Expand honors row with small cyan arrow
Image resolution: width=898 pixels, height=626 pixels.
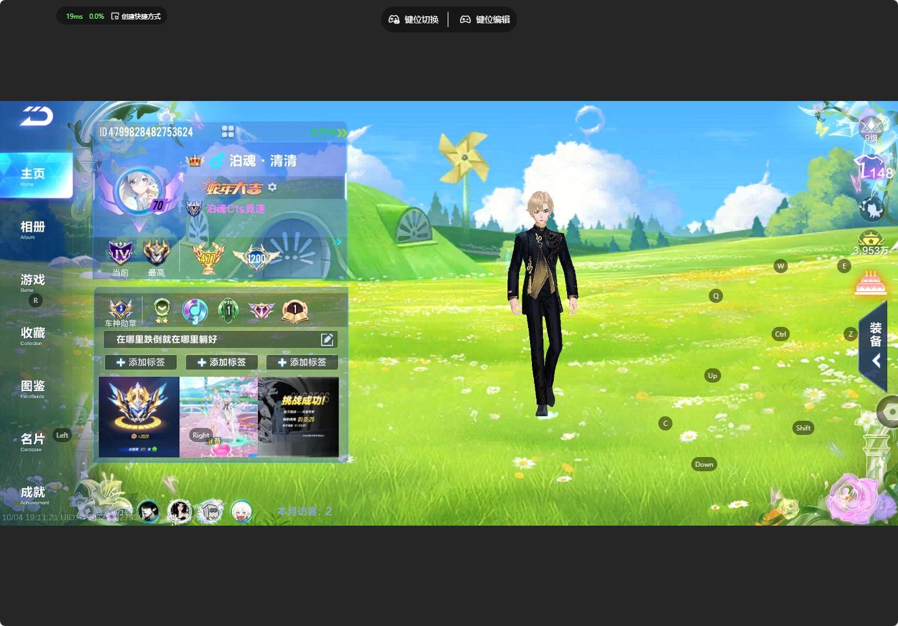339,242
